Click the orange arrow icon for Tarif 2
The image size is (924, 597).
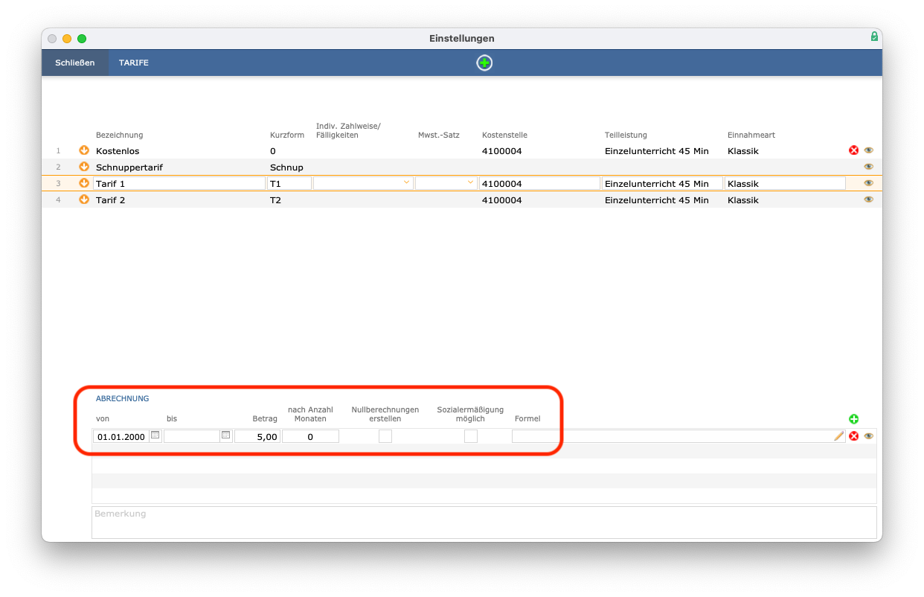pyautogui.click(x=84, y=199)
